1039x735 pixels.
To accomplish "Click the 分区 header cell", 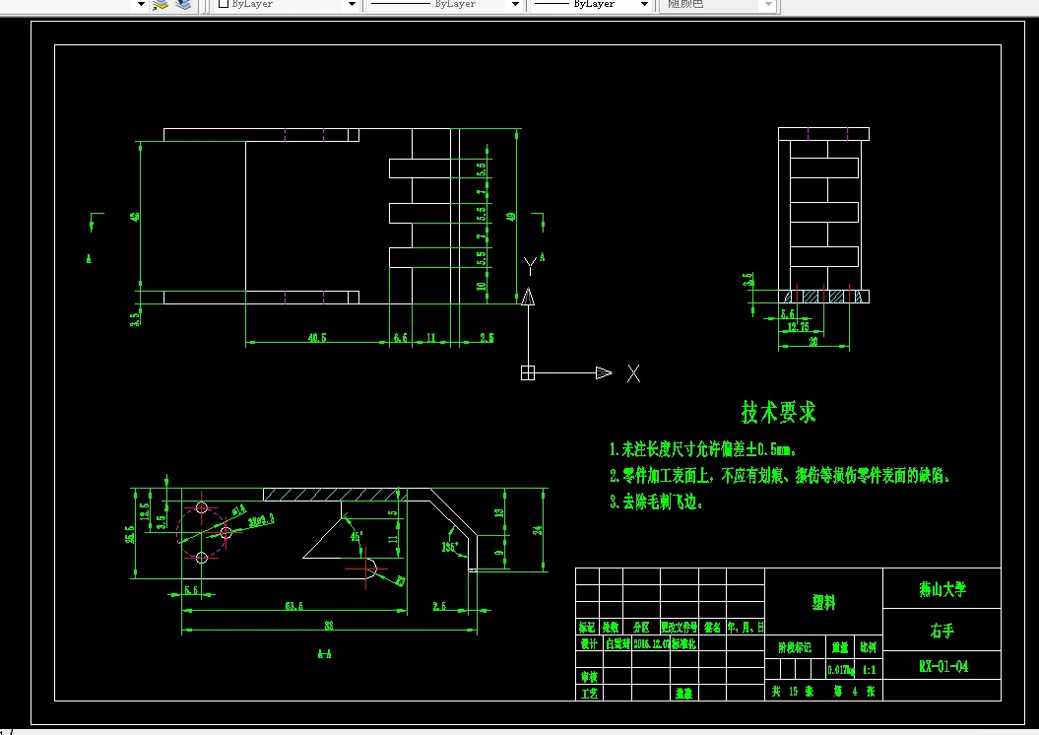I will click(641, 627).
